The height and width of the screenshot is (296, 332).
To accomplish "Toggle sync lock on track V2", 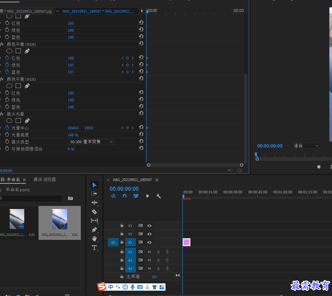I will [140, 234].
